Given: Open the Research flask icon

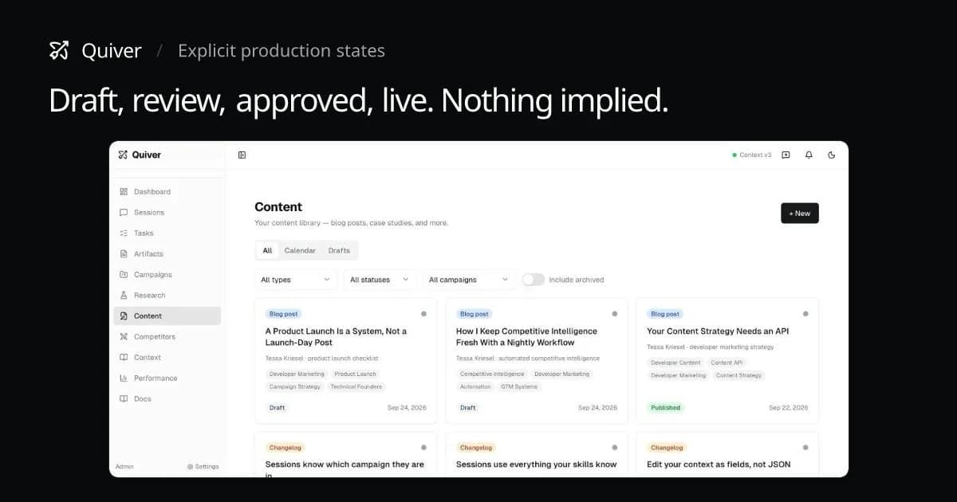Looking at the screenshot, I should pyautogui.click(x=124, y=296).
